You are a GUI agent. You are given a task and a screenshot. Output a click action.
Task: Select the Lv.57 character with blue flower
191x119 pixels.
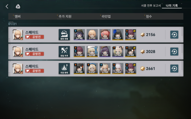click(x=118, y=35)
